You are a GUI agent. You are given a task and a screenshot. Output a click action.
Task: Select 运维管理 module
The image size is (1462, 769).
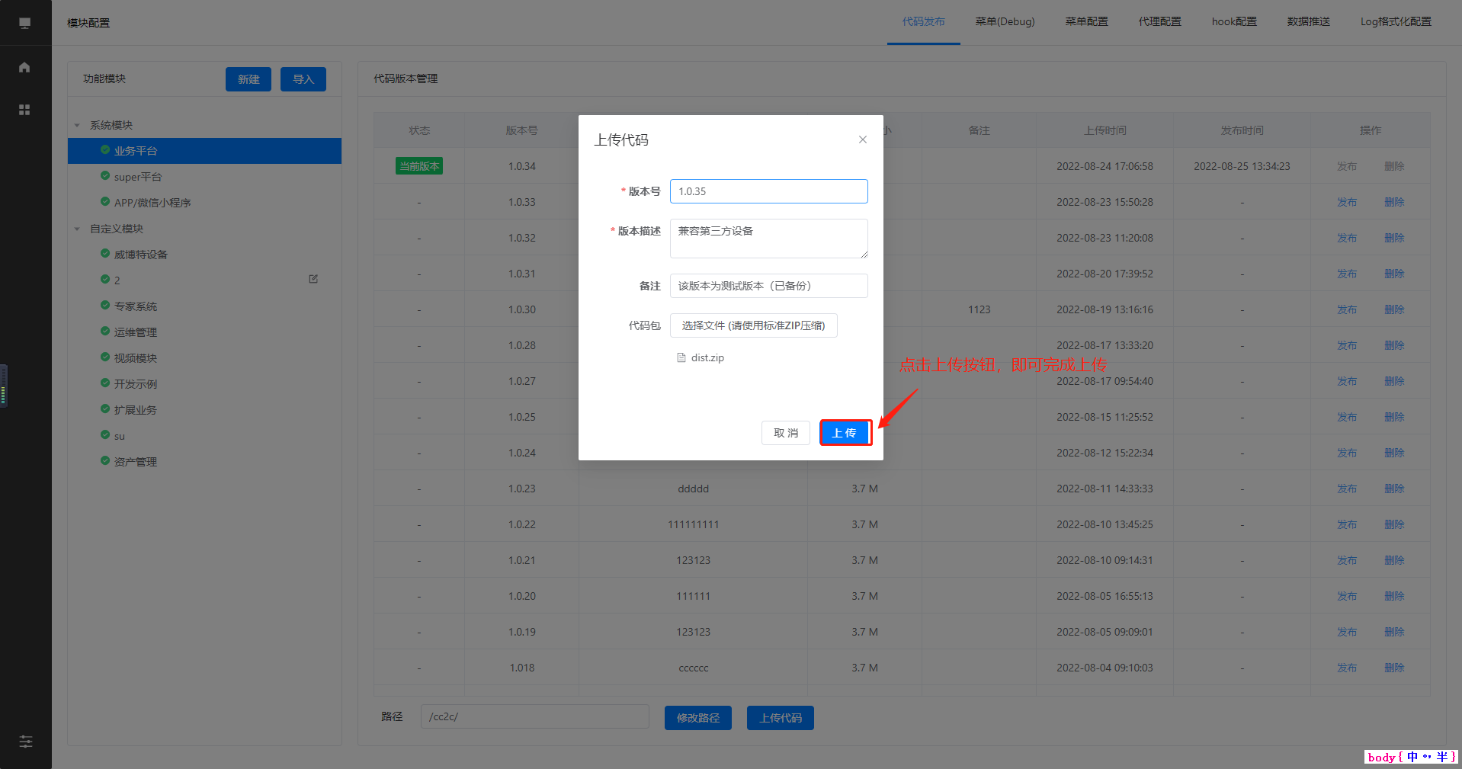(204, 332)
